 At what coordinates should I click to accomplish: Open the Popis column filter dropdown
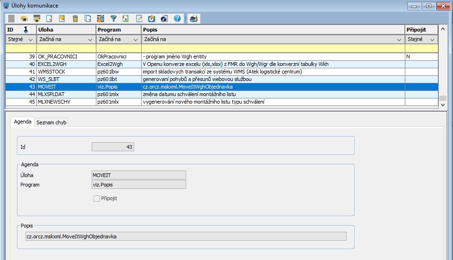point(400,40)
